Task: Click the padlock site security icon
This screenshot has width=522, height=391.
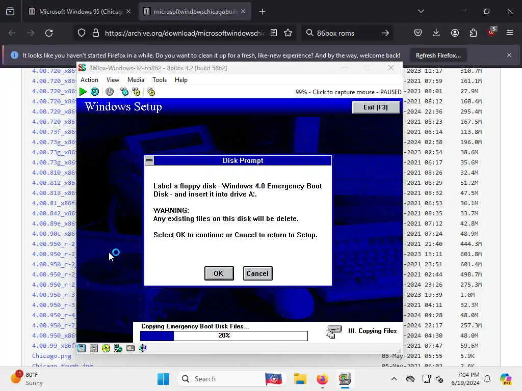Action: click(x=96, y=33)
